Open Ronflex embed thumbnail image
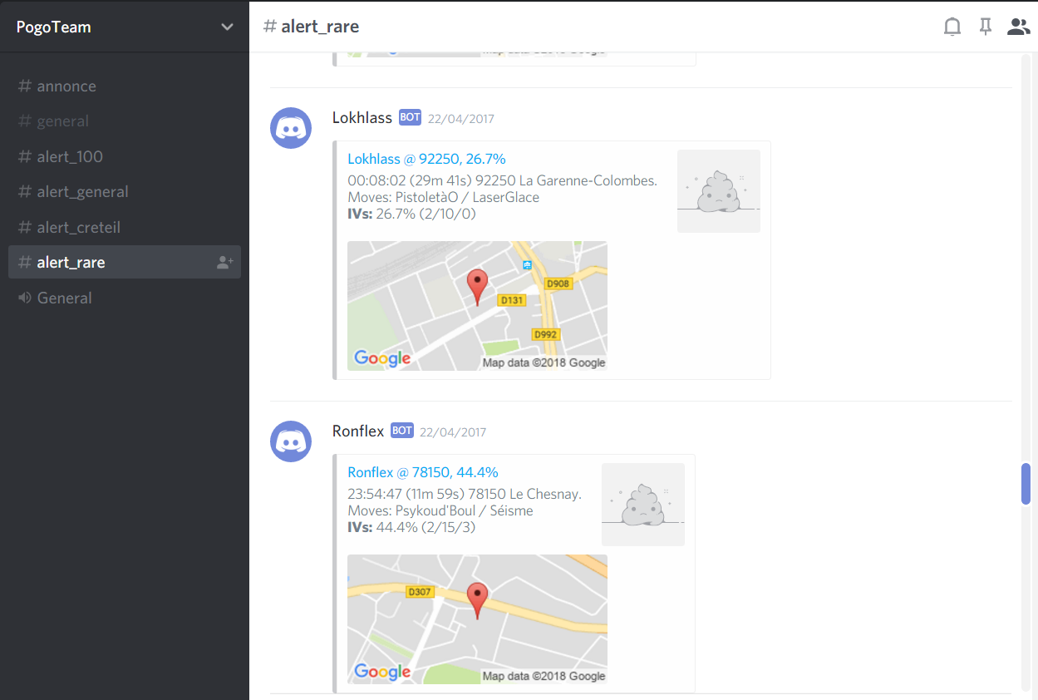 (x=643, y=505)
